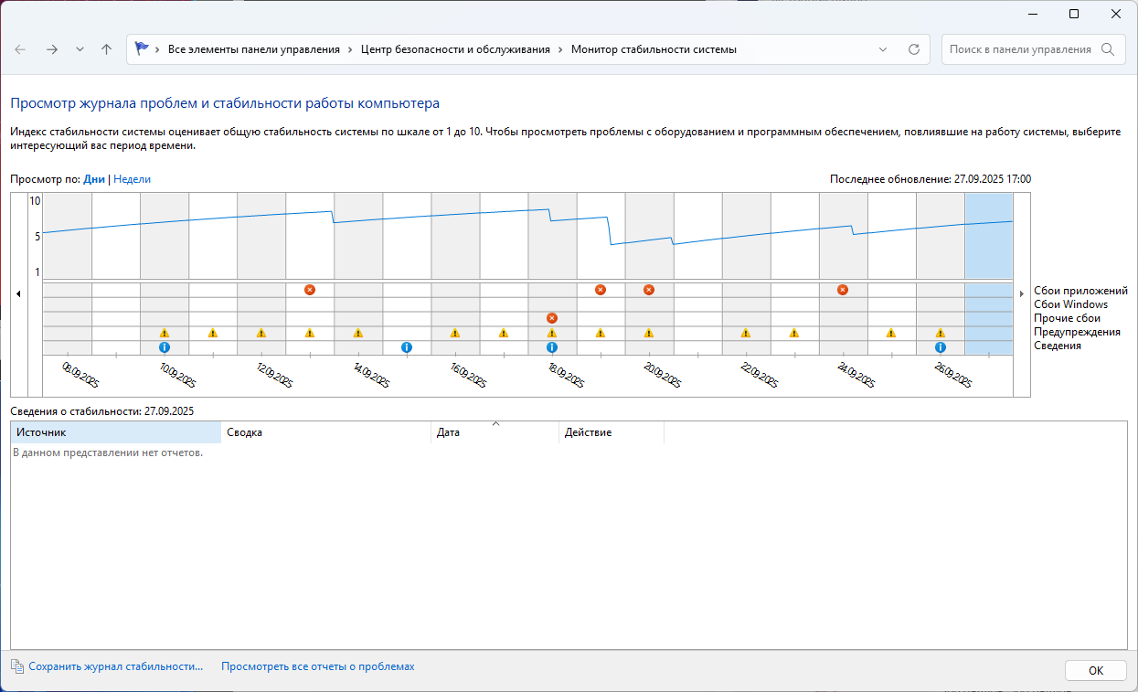Navigate up one level with up arrow
The image size is (1138, 692).
point(106,49)
